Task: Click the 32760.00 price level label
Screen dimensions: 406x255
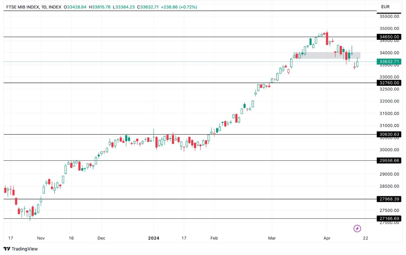Action: click(x=389, y=83)
